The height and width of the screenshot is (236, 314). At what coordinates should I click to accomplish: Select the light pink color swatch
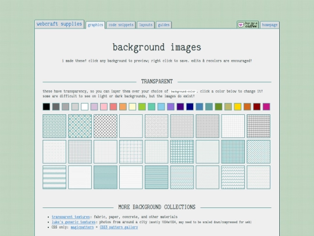[104, 107]
